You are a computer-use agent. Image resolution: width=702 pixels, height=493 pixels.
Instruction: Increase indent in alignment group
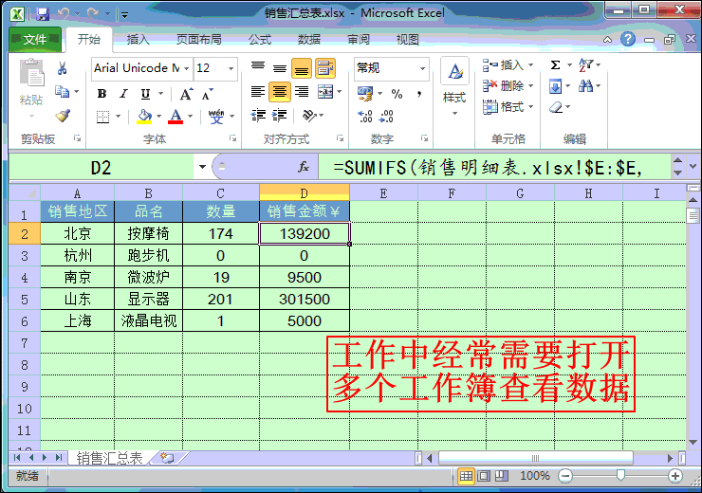(280, 116)
